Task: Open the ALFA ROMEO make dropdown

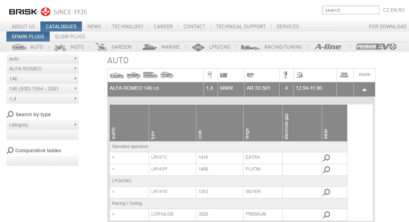Action: pyautogui.click(x=43, y=69)
